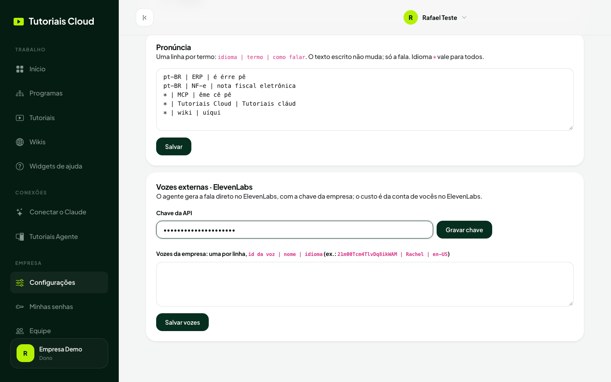Click the Salvar vozes button
611x382 pixels.
click(x=182, y=322)
